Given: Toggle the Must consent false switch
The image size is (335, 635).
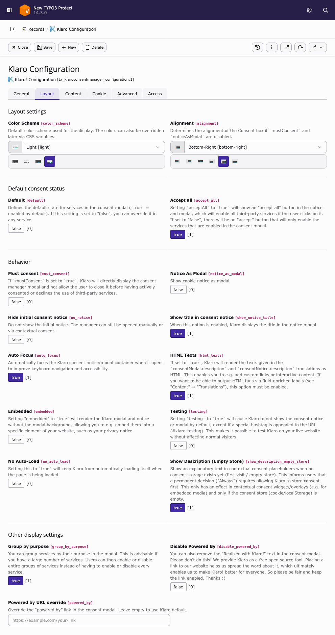Looking at the screenshot, I should click(16, 302).
